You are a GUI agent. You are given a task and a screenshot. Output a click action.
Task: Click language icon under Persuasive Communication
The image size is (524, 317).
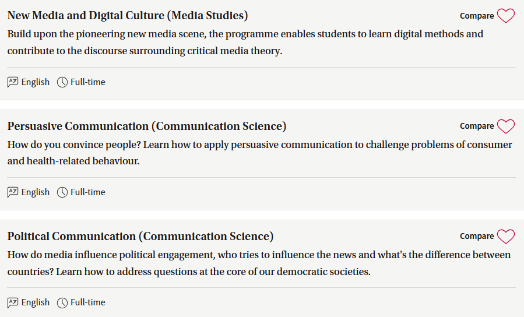point(13,192)
